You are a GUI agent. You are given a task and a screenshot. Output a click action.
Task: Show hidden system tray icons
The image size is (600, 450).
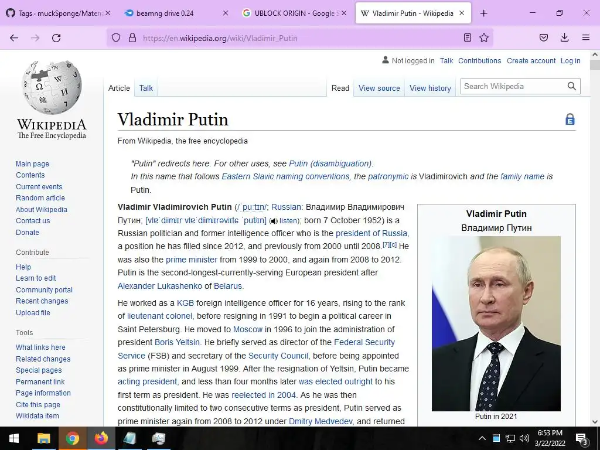[482, 438]
